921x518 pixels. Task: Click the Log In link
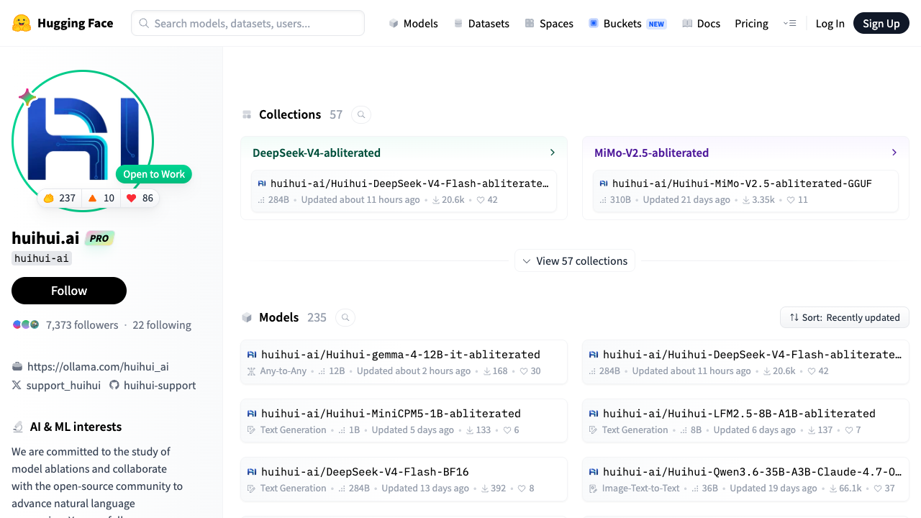(x=830, y=24)
